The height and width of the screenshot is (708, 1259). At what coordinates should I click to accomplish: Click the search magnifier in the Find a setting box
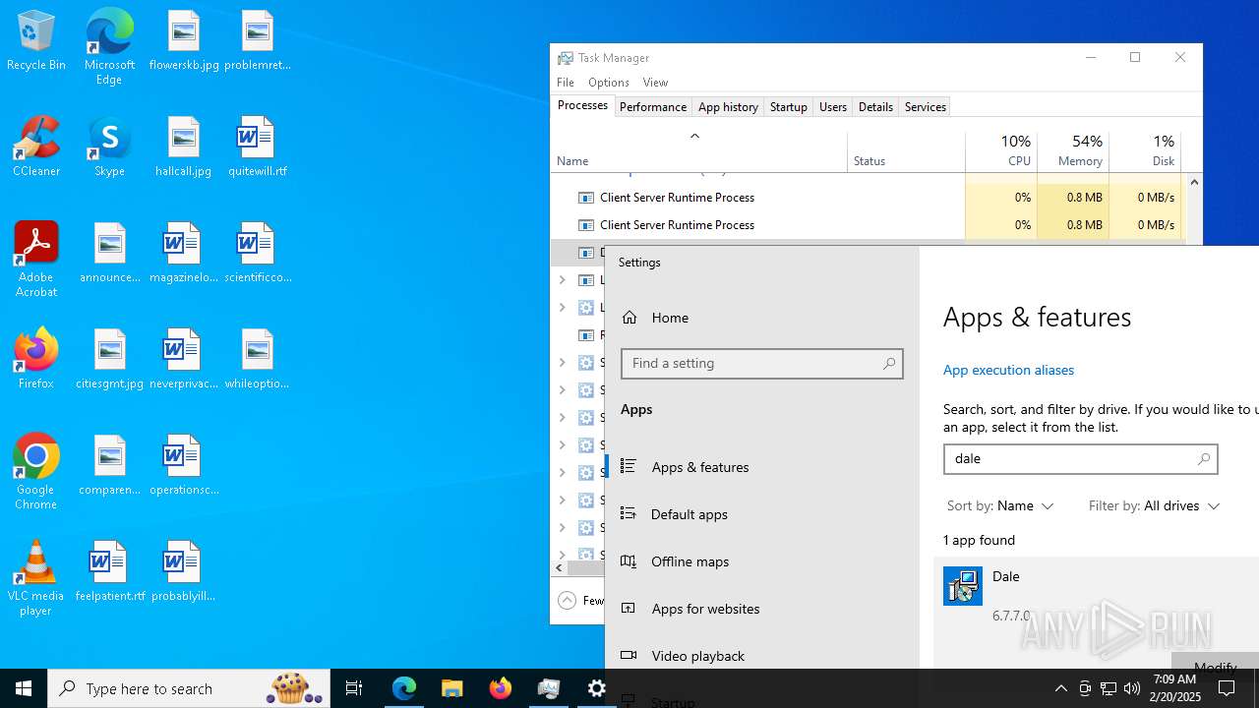click(889, 364)
